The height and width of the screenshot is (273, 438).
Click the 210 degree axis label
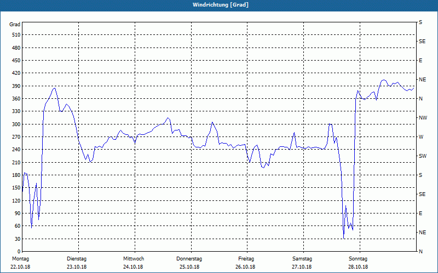pyautogui.click(x=16, y=162)
